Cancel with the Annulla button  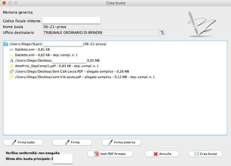162,154
